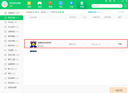Open the 升级 upgrade tab
The image size is (128, 93).
pyautogui.click(x=71, y=5)
